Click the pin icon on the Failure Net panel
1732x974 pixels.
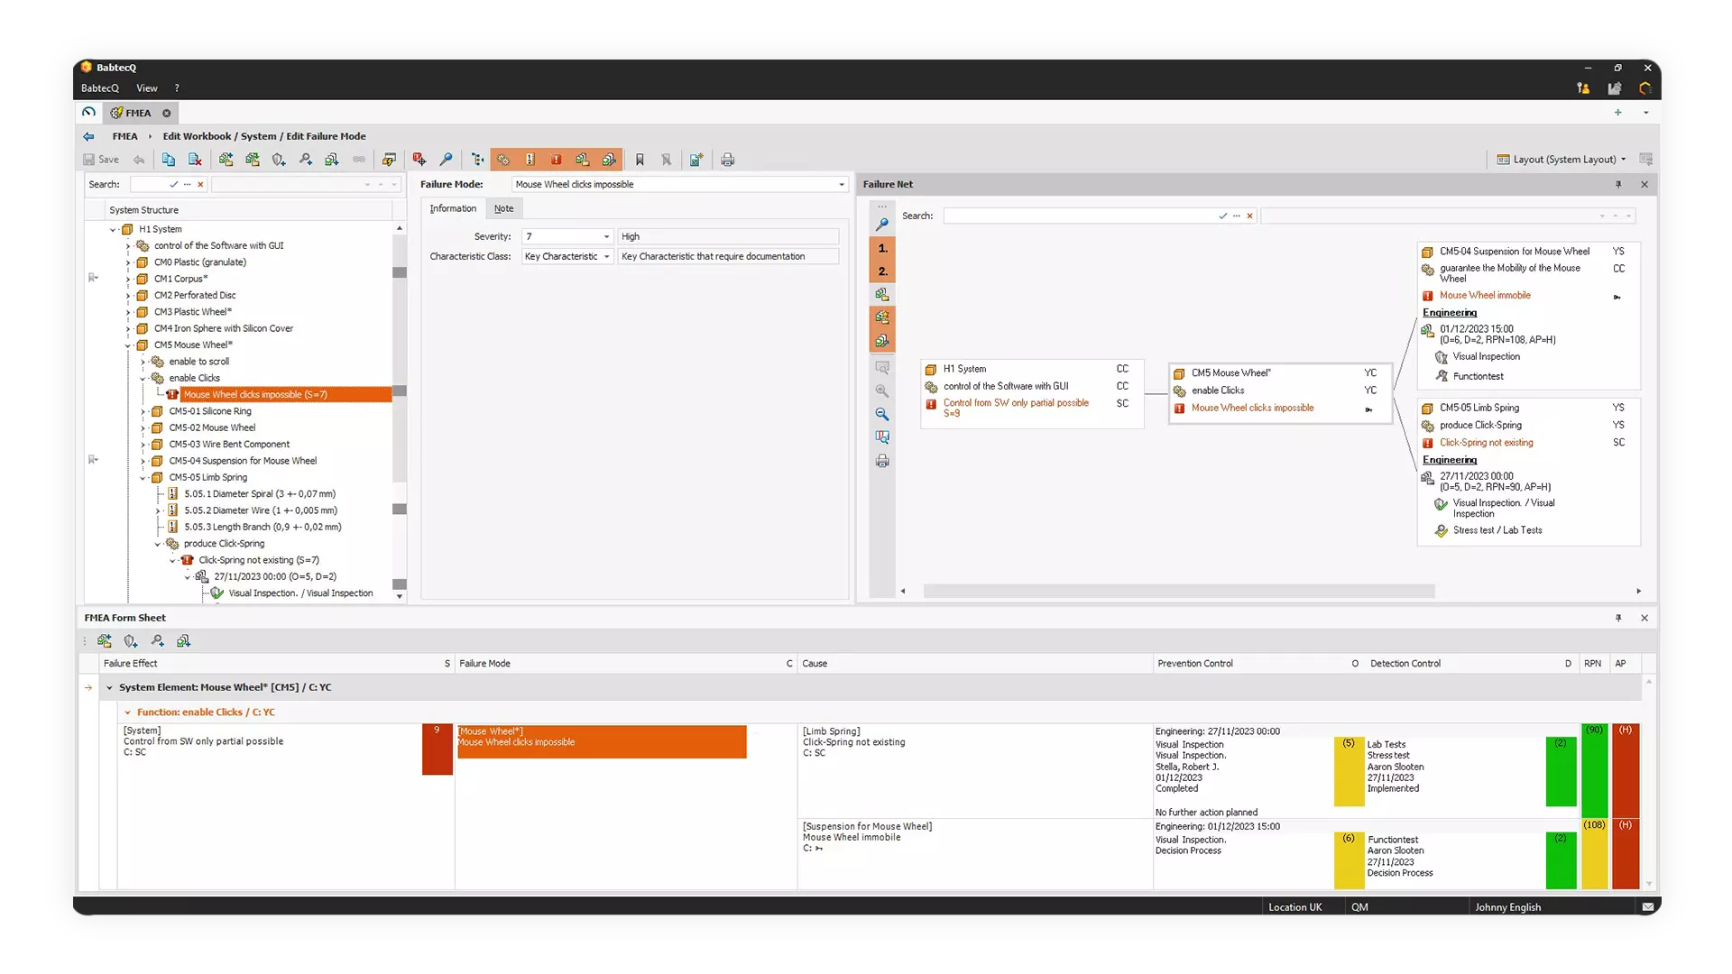coord(1619,184)
